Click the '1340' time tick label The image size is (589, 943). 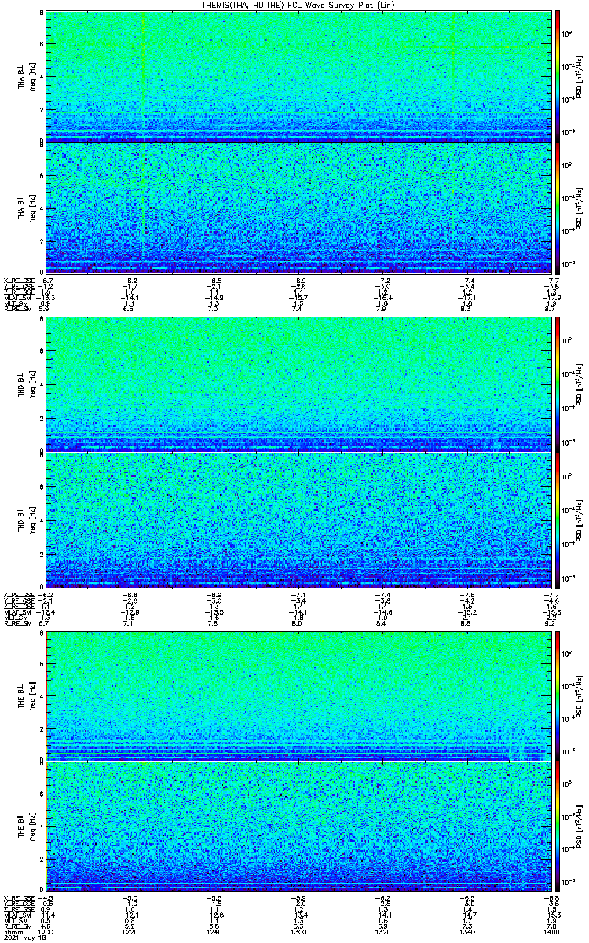pyautogui.click(x=466, y=931)
